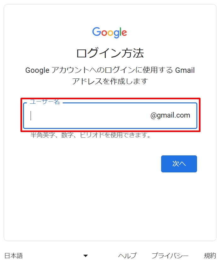Click the 次へ button
The width and height of the screenshot is (221, 266).
click(179, 164)
